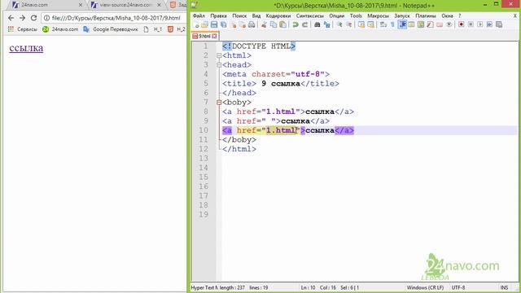Click the UTF-8 encoding in status bar
521x293 pixels.
coord(458,287)
